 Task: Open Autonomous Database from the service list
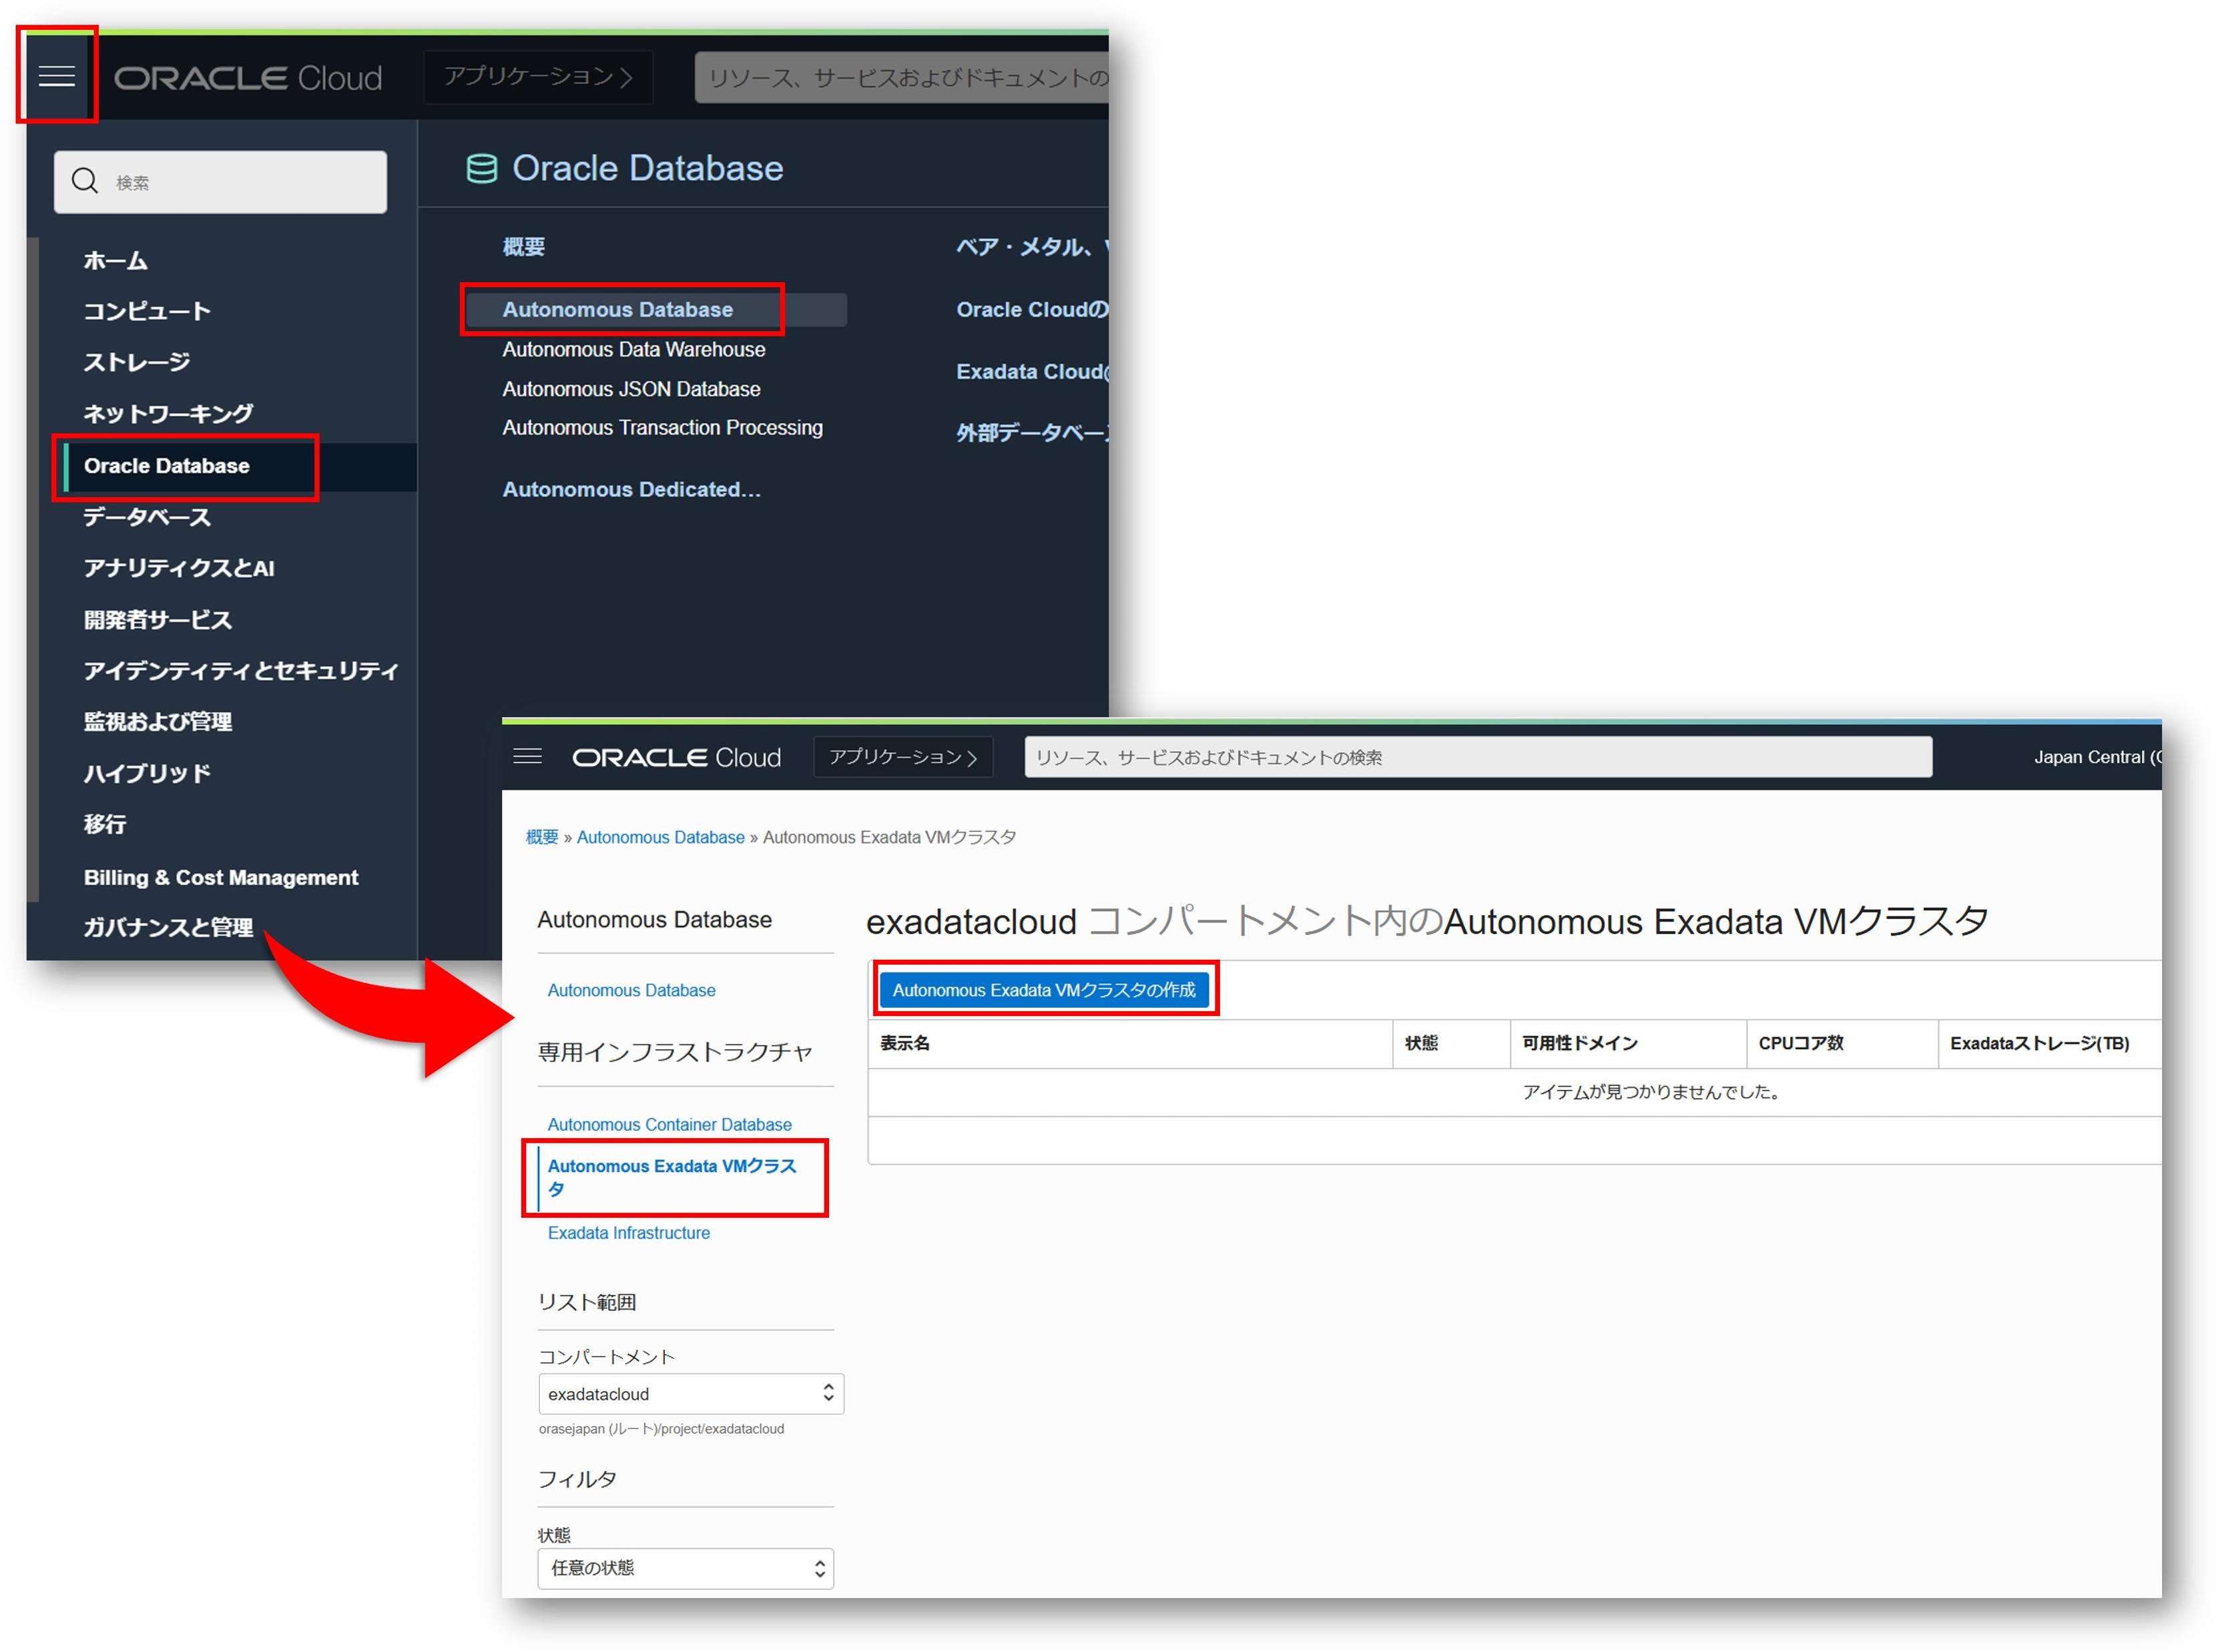tap(617, 310)
